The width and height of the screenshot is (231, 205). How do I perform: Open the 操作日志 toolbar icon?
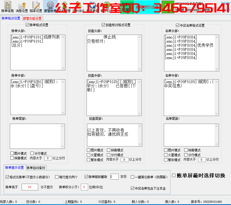[x=107, y=7]
